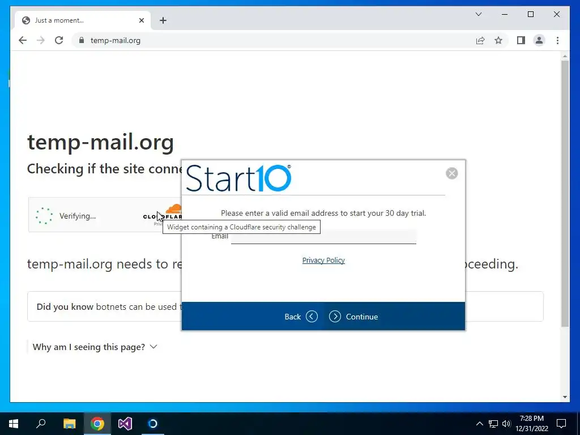Go back in Chrome browser
The width and height of the screenshot is (580, 435).
tap(23, 40)
